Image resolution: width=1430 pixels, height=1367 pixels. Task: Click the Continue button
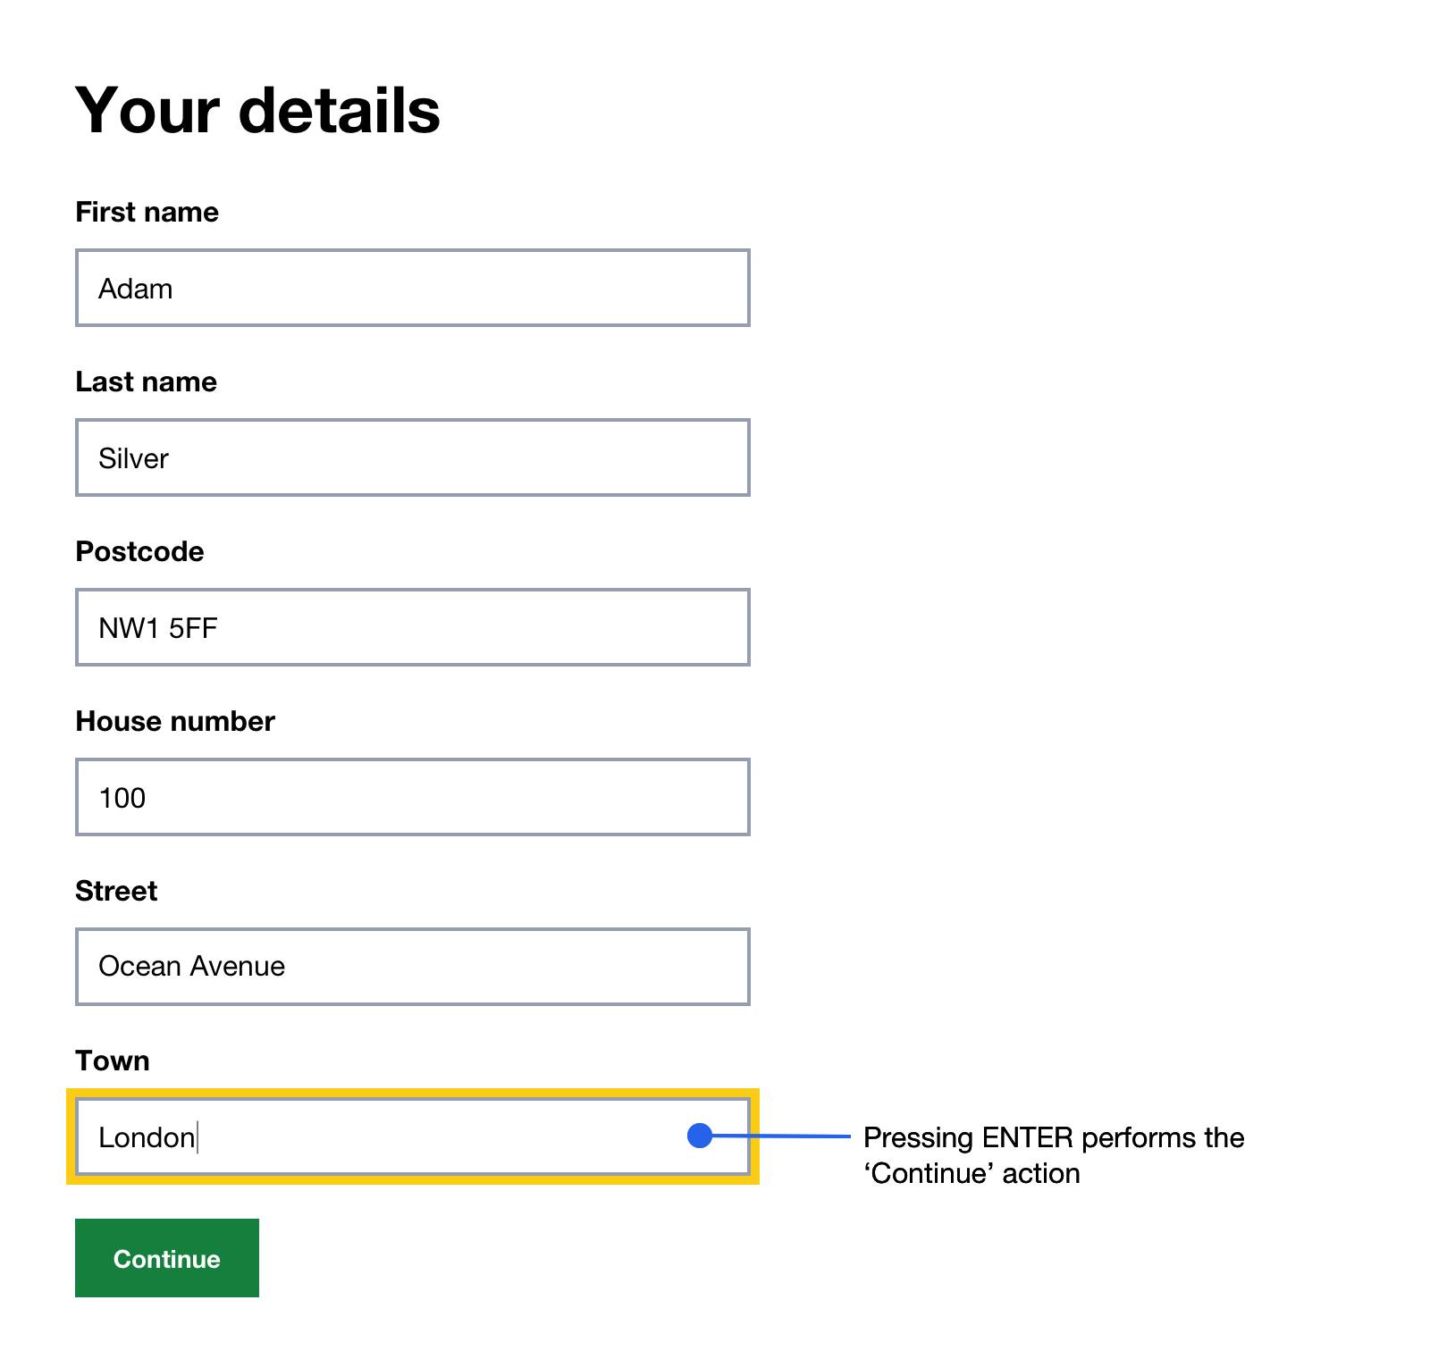coord(166,1258)
